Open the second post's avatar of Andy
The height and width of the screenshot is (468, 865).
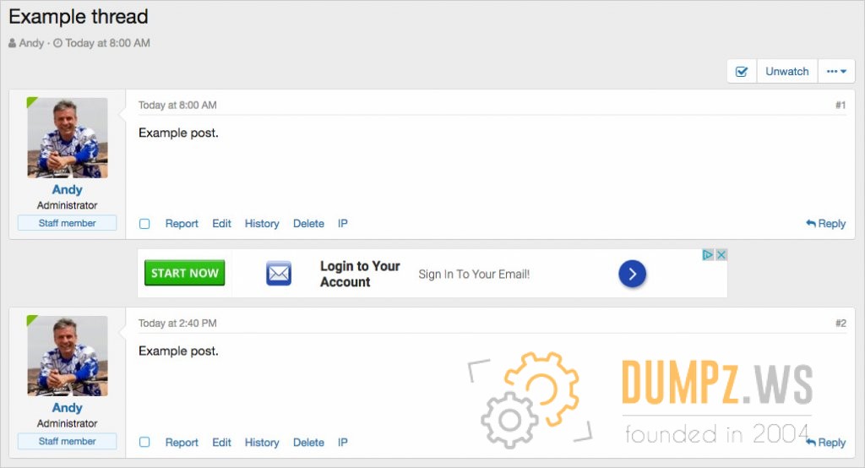click(x=68, y=356)
